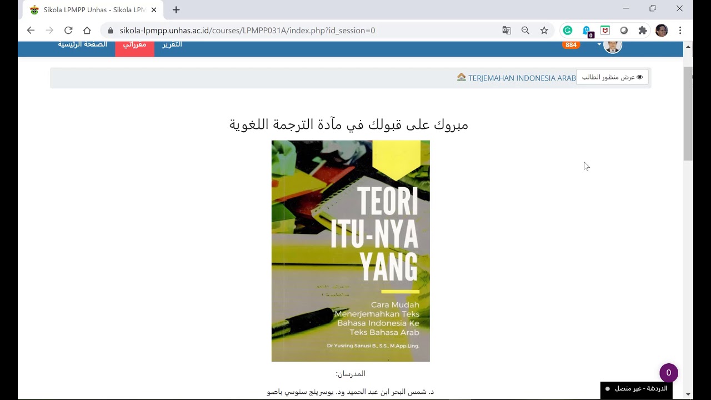The image size is (711, 400).
Task: Click the page vertical scrollbar thumb
Action: (688, 113)
